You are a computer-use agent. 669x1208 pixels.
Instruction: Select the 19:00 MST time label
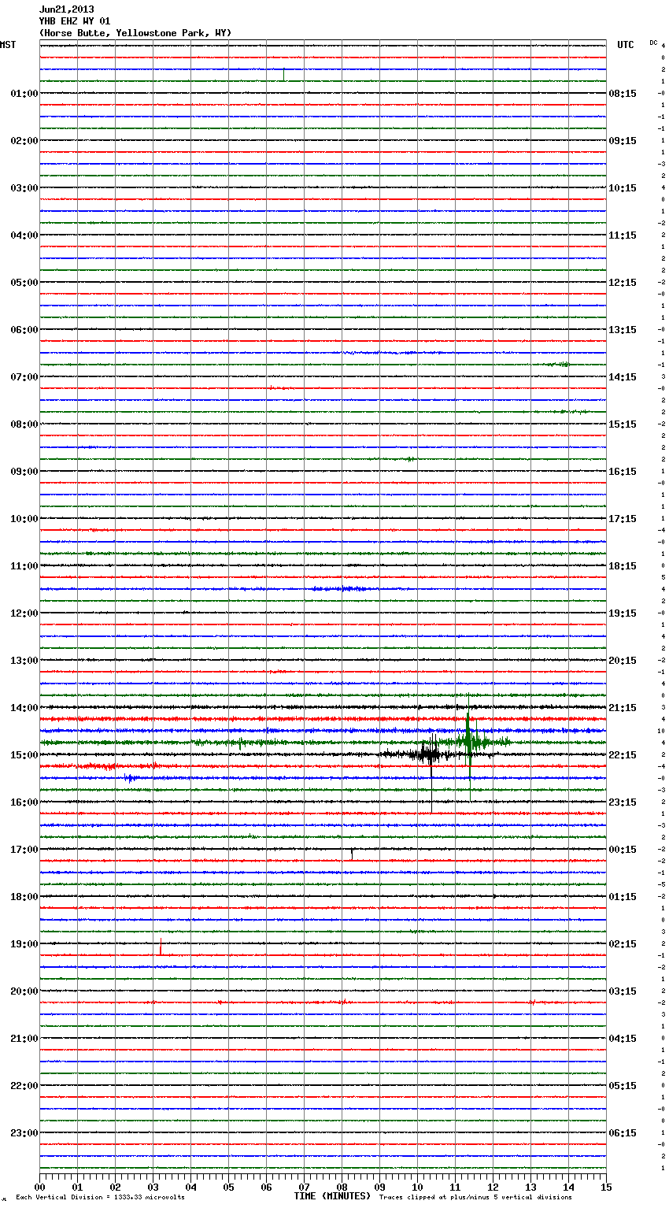coord(24,944)
